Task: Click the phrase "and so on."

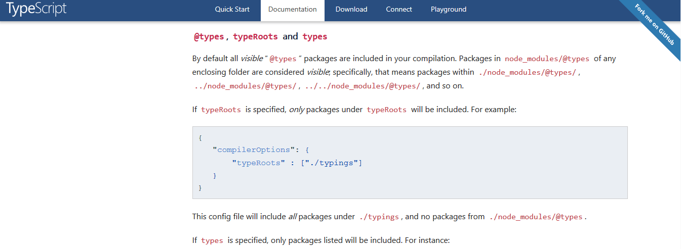Action: pos(445,86)
